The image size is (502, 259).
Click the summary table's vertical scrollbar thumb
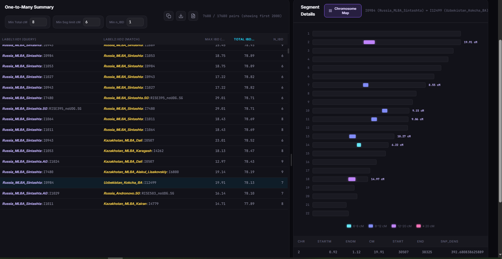point(288,51)
